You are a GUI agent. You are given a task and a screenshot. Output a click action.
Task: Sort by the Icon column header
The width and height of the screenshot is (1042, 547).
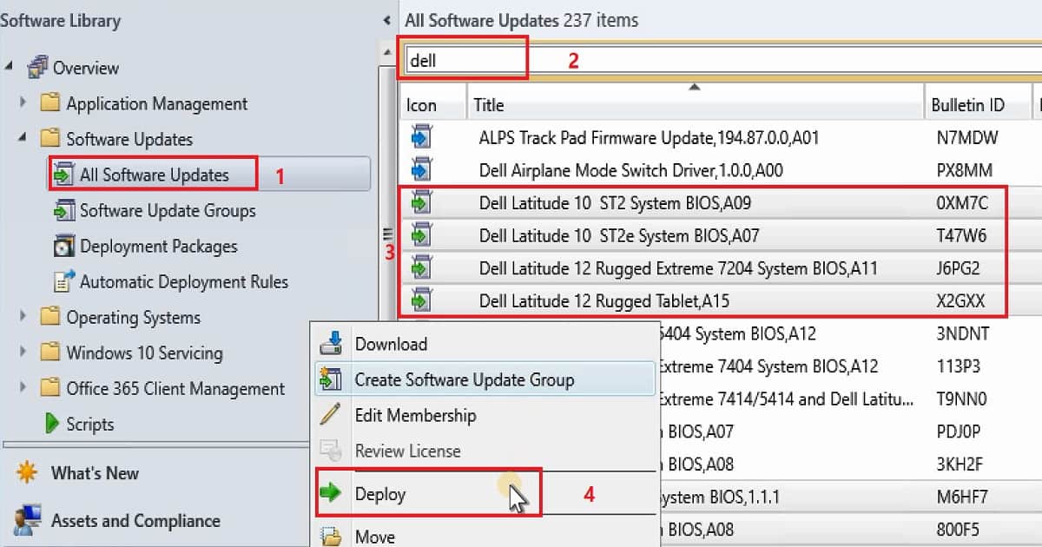(x=432, y=104)
